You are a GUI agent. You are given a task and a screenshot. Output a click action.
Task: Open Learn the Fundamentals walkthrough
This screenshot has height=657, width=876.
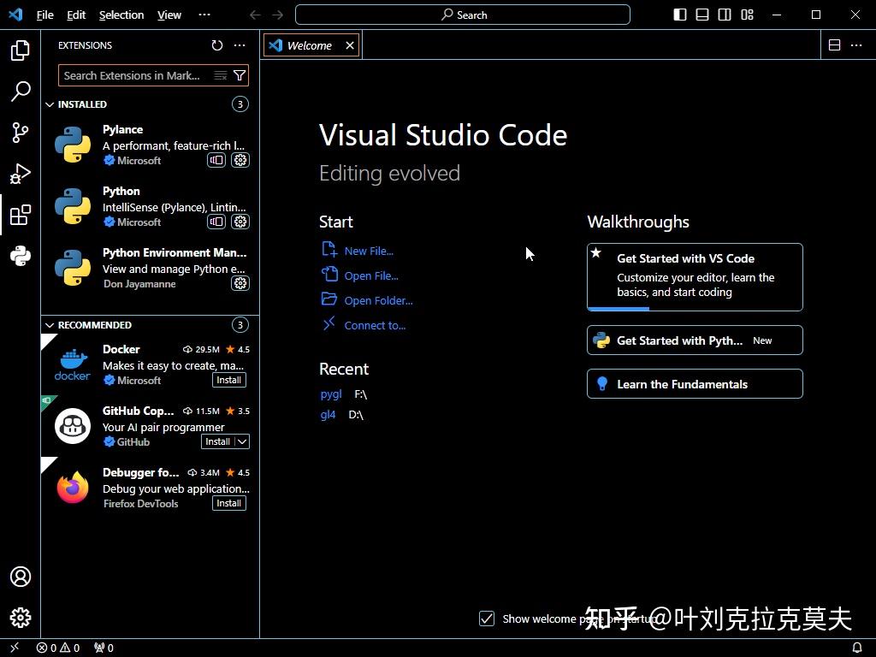click(695, 384)
